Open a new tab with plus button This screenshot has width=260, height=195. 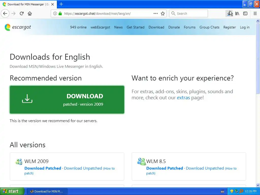(x=61, y=4)
